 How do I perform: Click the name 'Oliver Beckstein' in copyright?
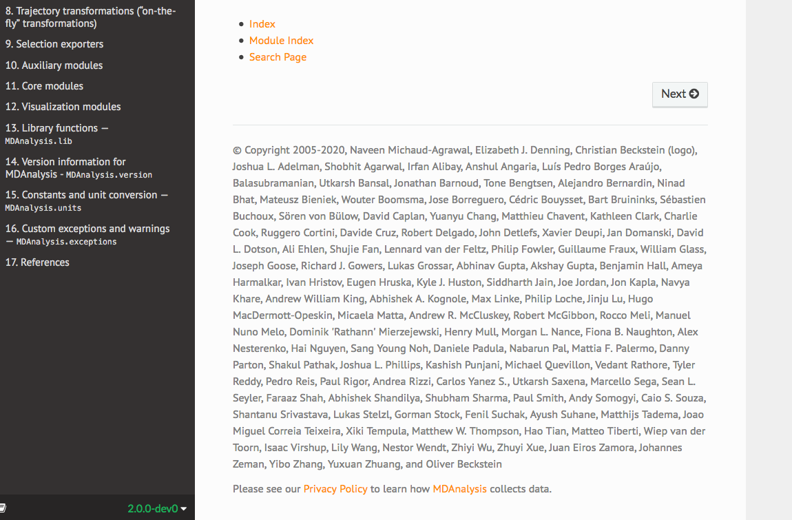tap(463, 464)
